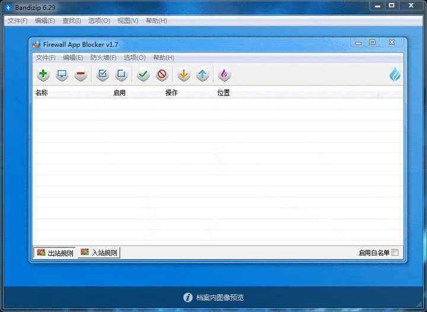Viewport: 427px width, 312px height.
Task: Minimize the Bandizip window
Action: point(377,6)
